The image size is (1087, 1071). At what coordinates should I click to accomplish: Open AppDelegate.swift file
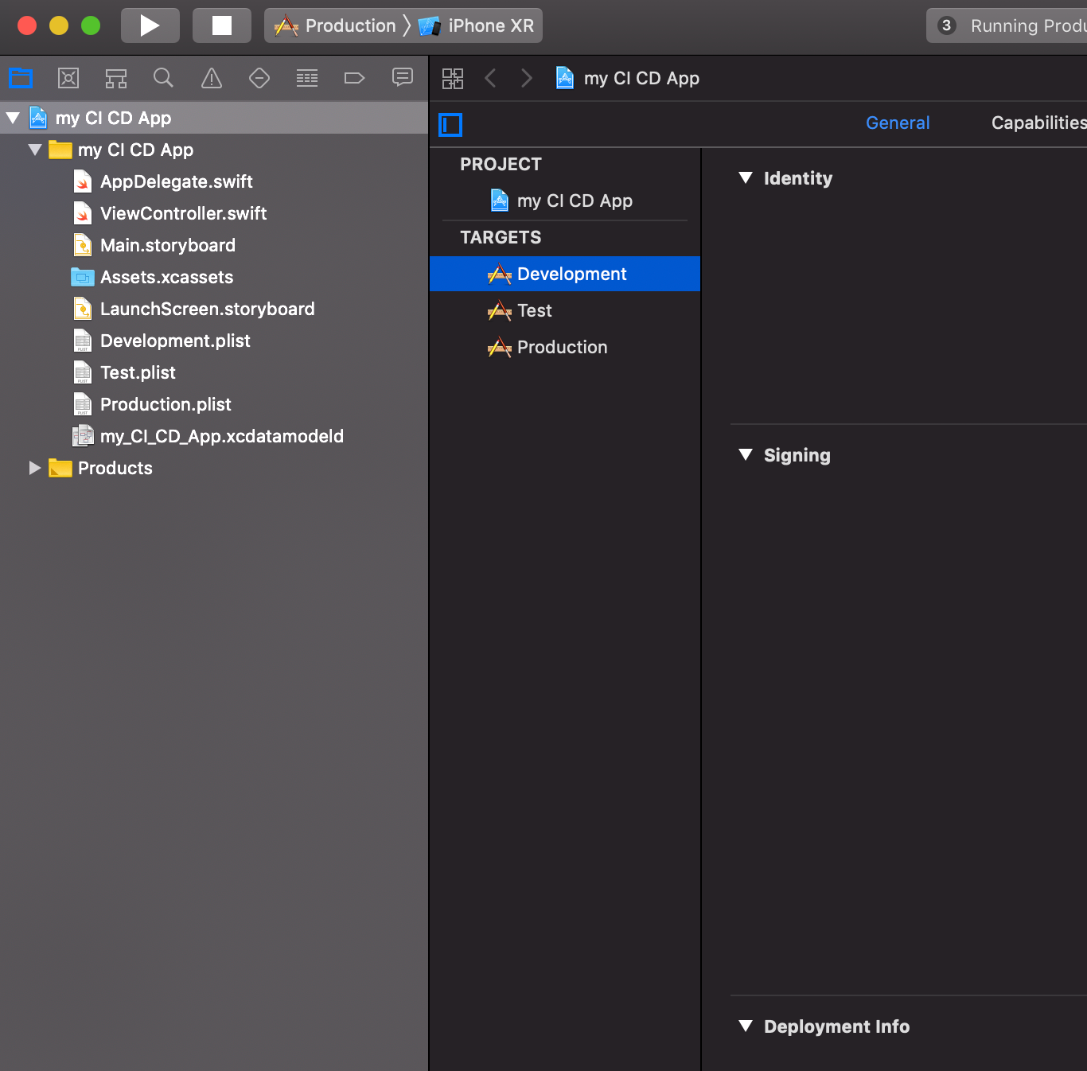[x=176, y=181]
